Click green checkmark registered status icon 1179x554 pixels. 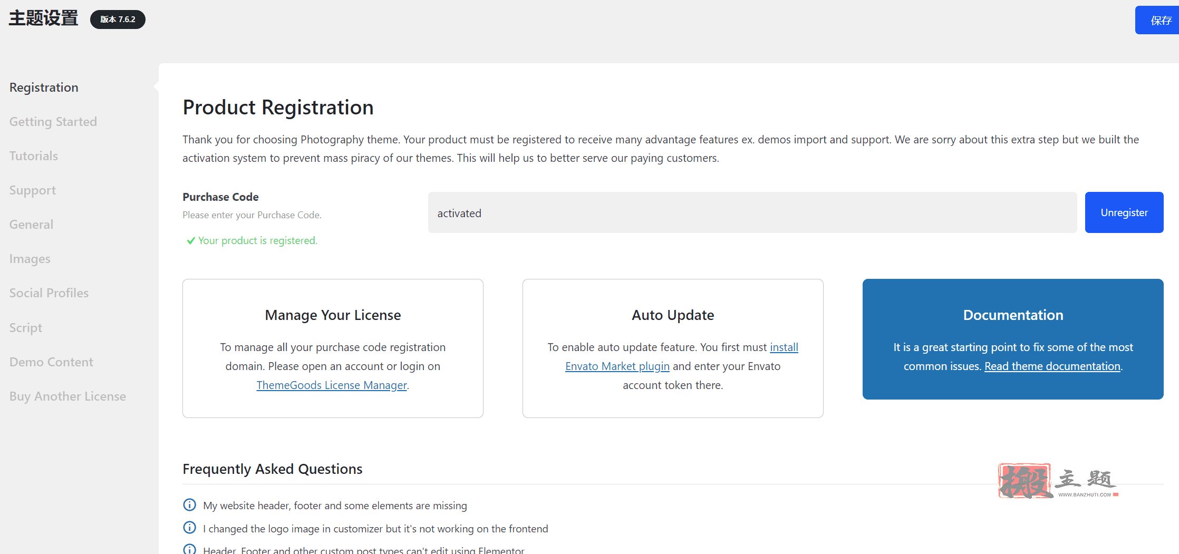(x=191, y=241)
